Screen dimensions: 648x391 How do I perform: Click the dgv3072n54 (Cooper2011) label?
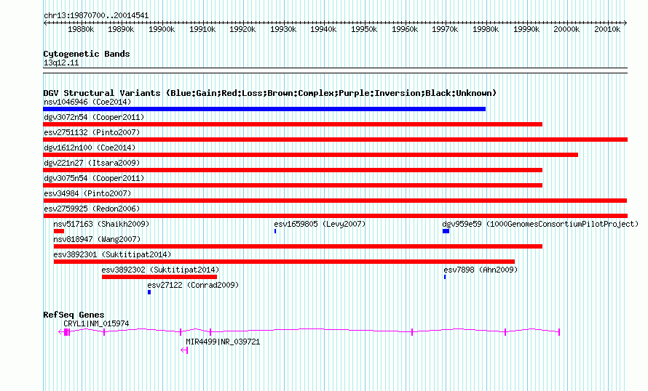(x=94, y=117)
